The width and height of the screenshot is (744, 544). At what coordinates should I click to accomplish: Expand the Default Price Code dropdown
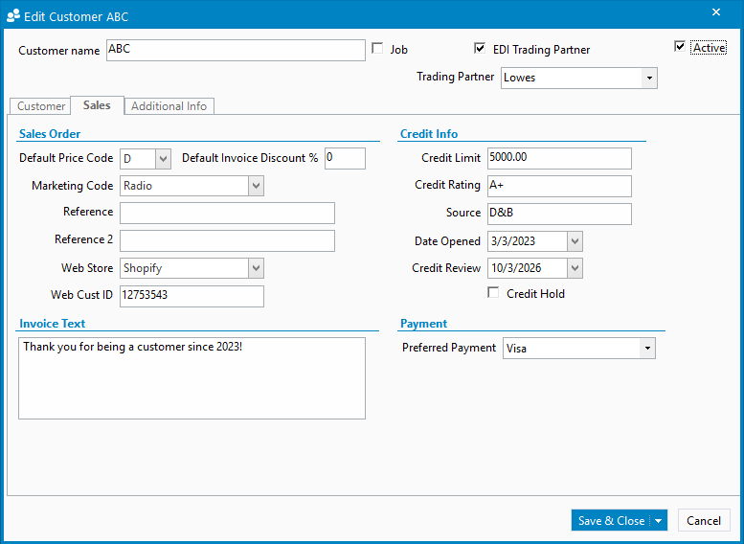pos(163,158)
